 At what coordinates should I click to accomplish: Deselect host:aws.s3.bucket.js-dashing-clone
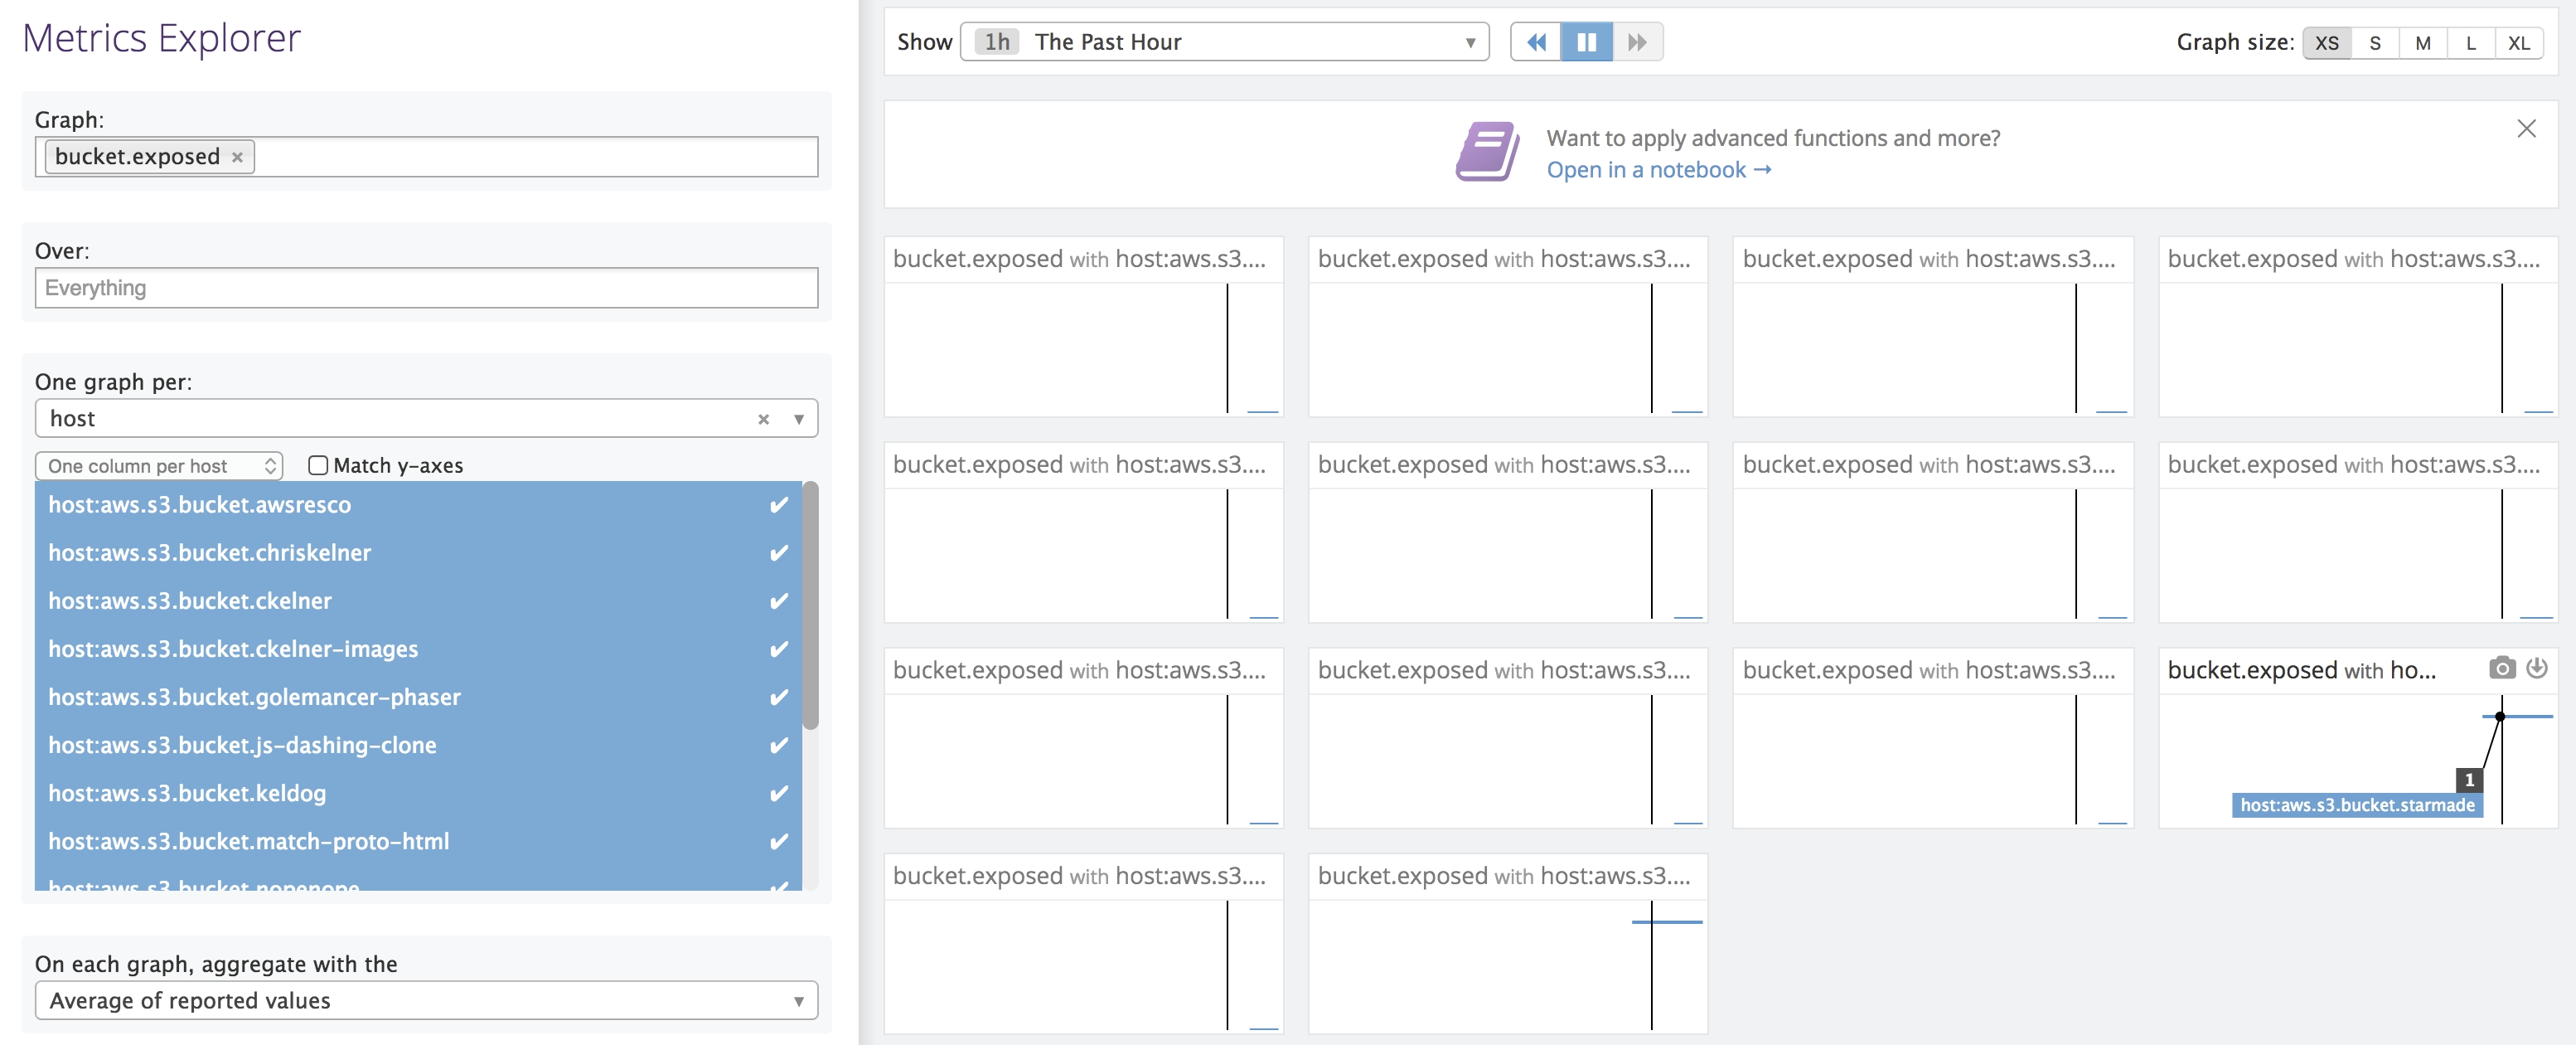coord(418,746)
